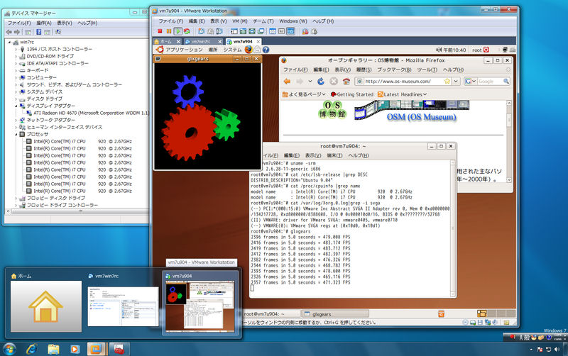
Task: Open the Ubuntu Applications menu
Action: click(x=184, y=50)
